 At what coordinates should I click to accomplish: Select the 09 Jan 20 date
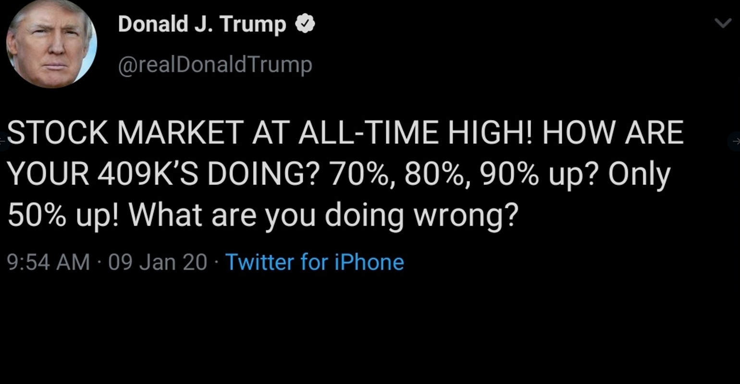pyautogui.click(x=158, y=262)
